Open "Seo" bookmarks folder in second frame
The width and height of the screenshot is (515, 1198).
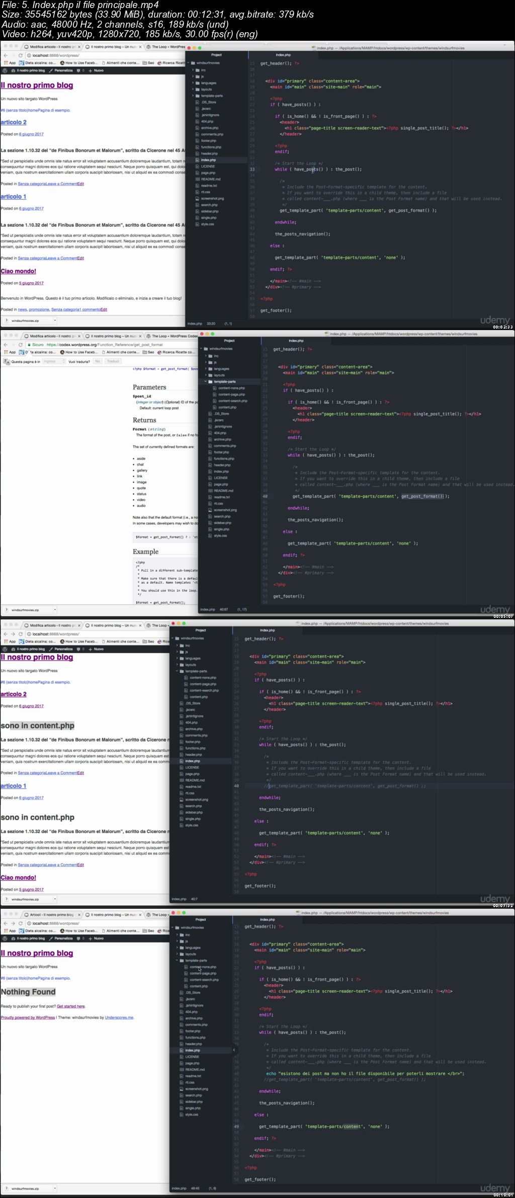[x=148, y=352]
